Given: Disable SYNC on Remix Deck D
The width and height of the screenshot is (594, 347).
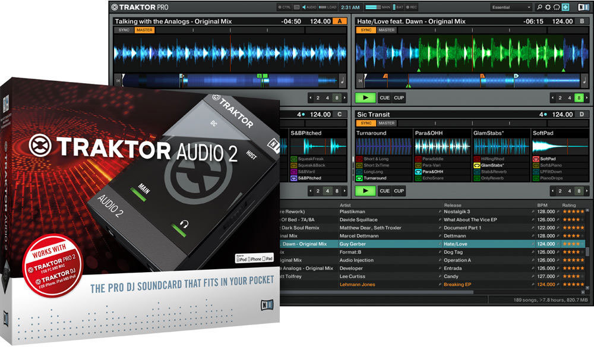Looking at the screenshot, I should coord(365,123).
